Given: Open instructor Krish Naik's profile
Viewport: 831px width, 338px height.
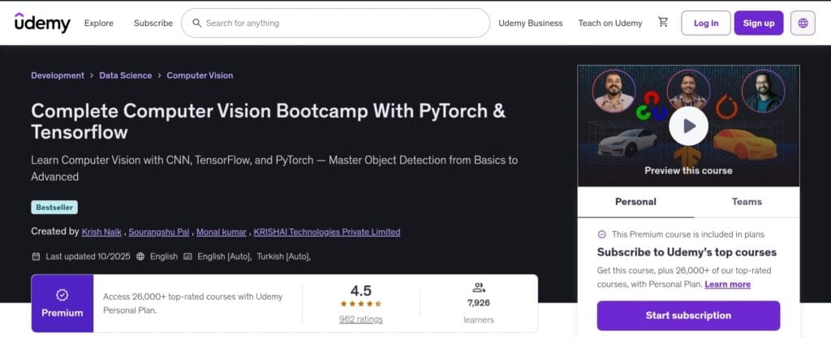Looking at the screenshot, I should point(102,232).
